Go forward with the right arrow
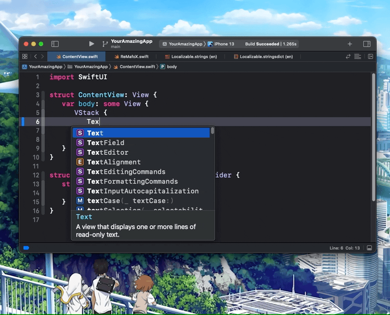 tap(42, 57)
